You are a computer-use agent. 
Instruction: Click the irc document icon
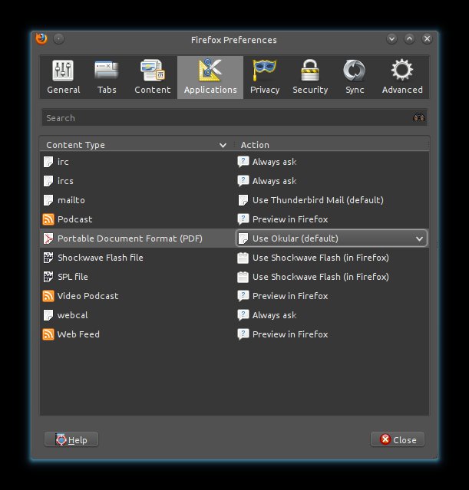[x=48, y=162]
